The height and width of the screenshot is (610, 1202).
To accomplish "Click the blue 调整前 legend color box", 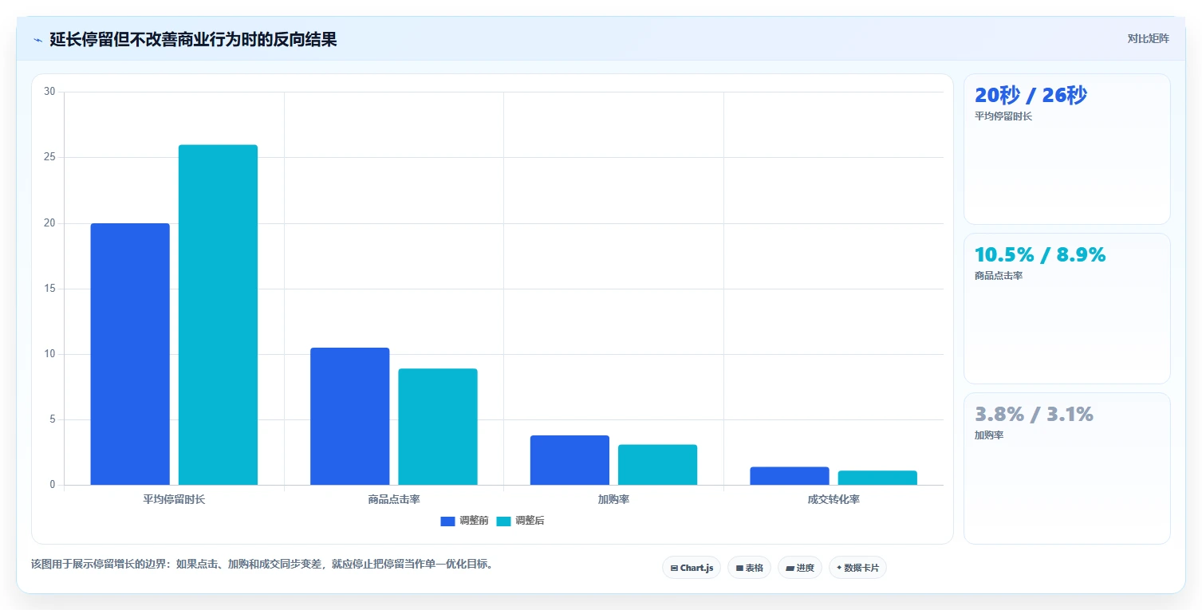I will tap(448, 521).
